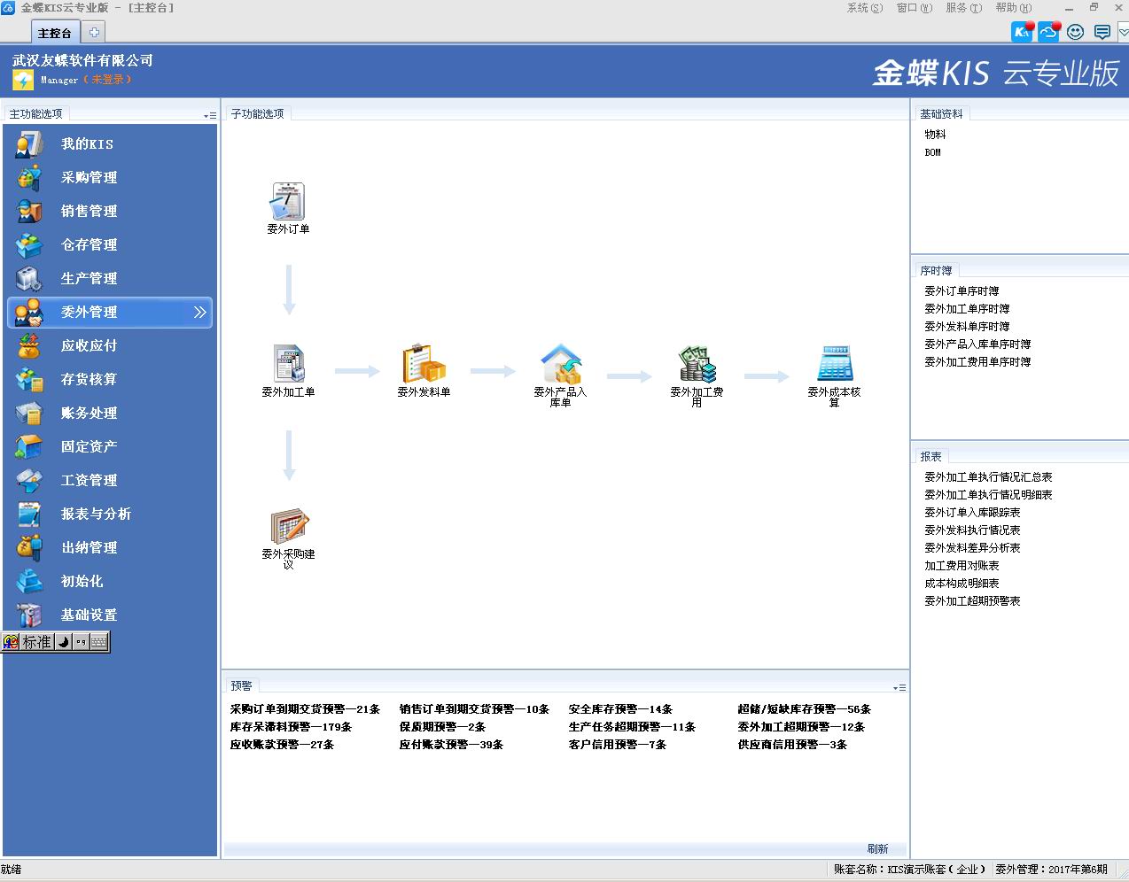The image size is (1129, 882).
Task: View 采购订单到期交货预警 21条 alert
Action: [305, 709]
